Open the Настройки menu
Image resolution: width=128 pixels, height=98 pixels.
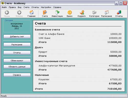46,7
